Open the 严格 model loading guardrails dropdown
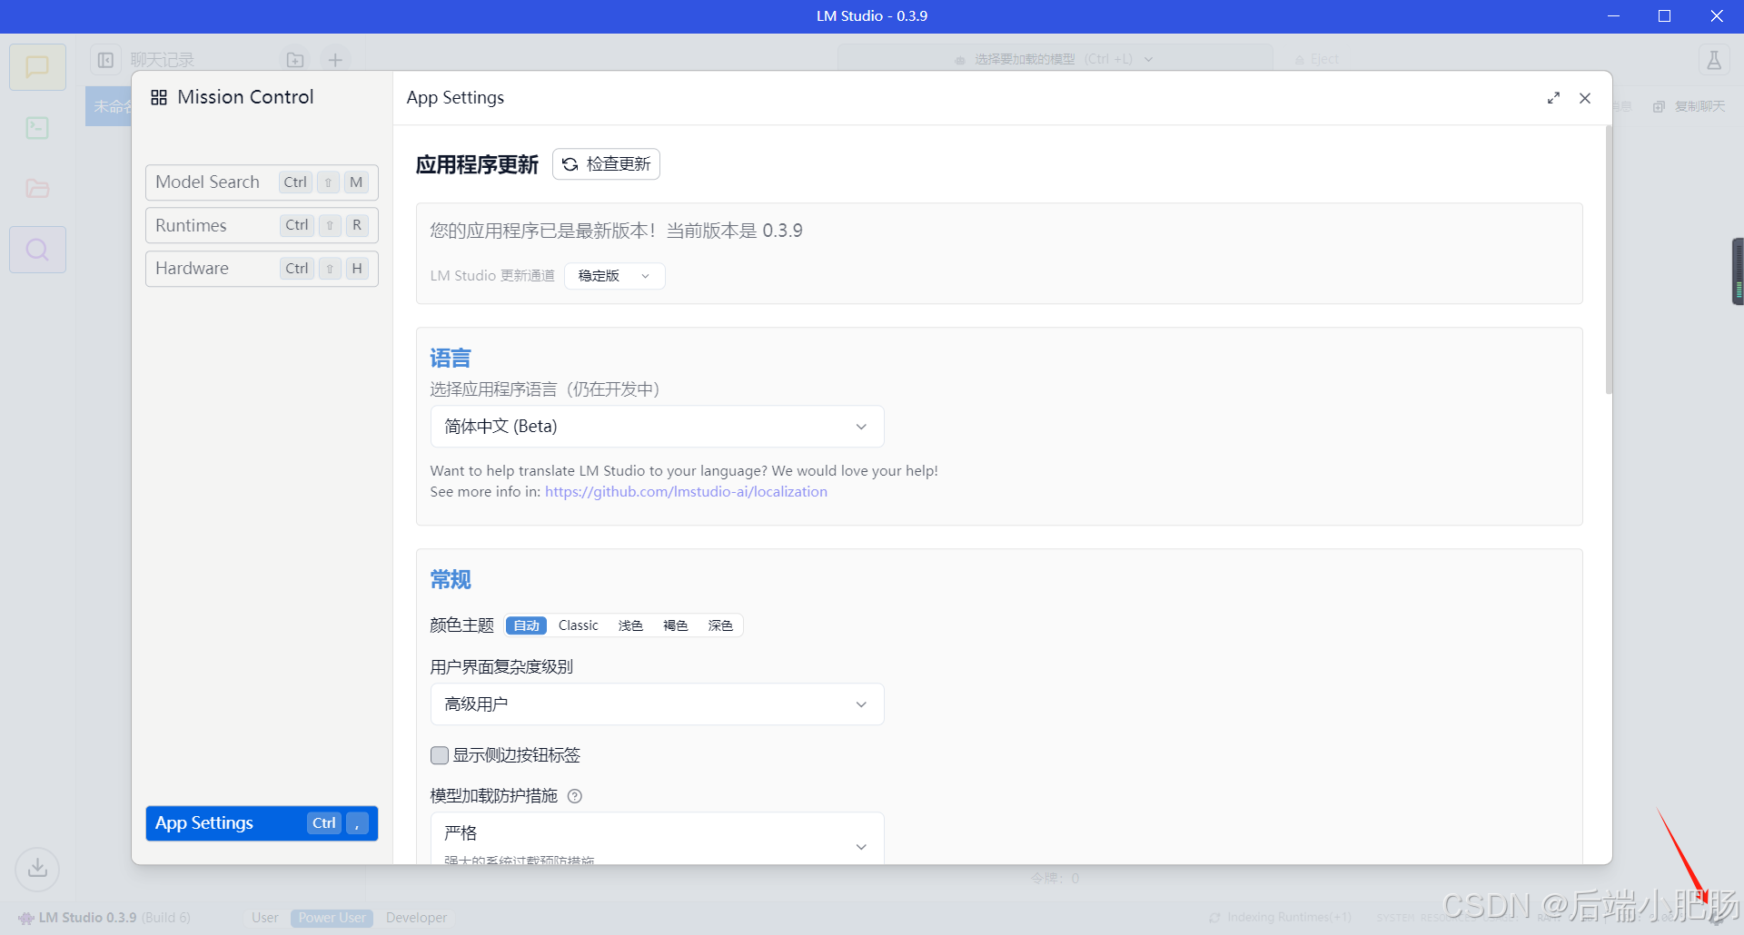Image resolution: width=1744 pixels, height=935 pixels. pyautogui.click(x=656, y=833)
